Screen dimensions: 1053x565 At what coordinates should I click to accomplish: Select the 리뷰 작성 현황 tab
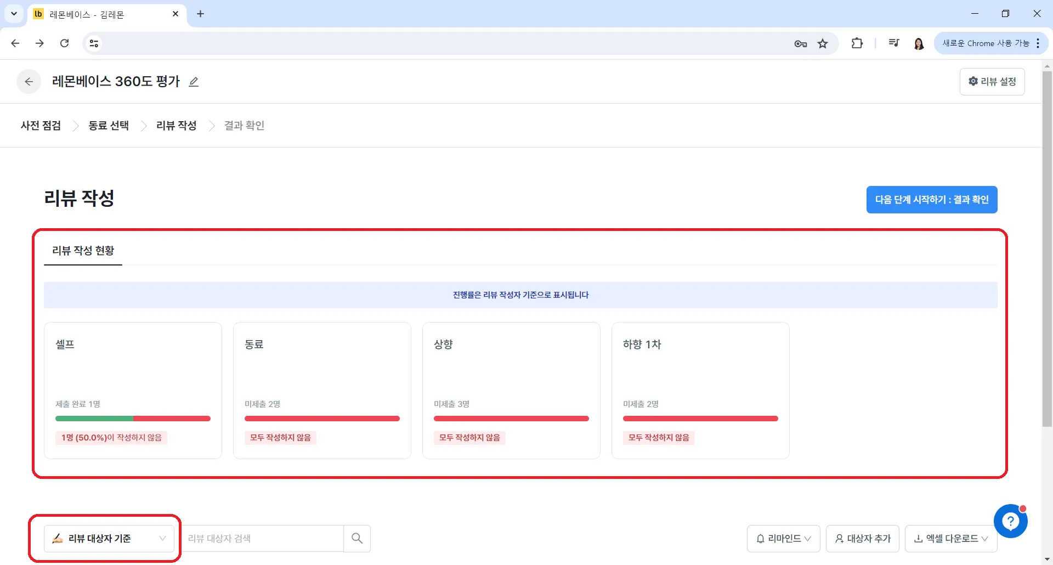[x=83, y=251]
